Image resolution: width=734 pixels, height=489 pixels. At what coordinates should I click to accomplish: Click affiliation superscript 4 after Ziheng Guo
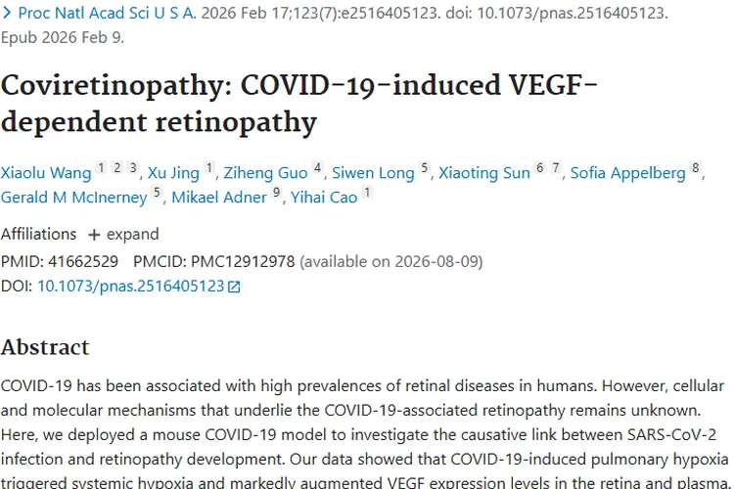(317, 169)
